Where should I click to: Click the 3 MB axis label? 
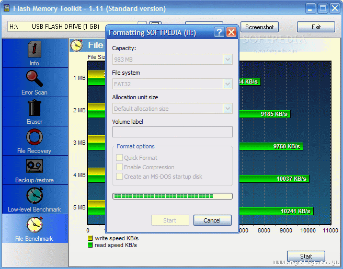79,143
